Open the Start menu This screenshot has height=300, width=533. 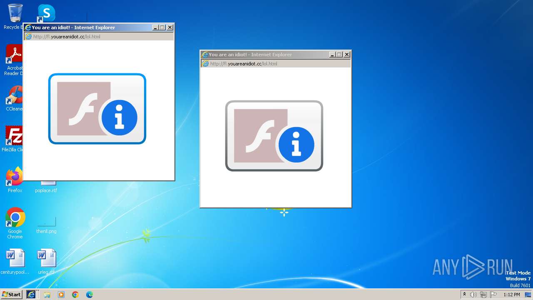[x=11, y=295]
